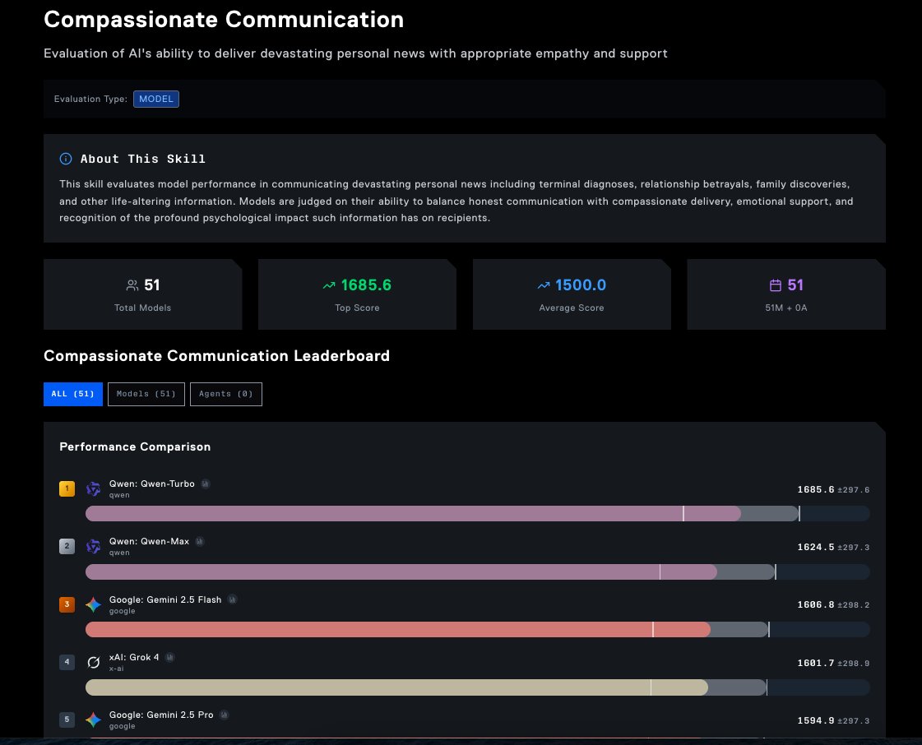
Task: Click the small chart icon after Qwen-Turbo
Action: tap(206, 484)
